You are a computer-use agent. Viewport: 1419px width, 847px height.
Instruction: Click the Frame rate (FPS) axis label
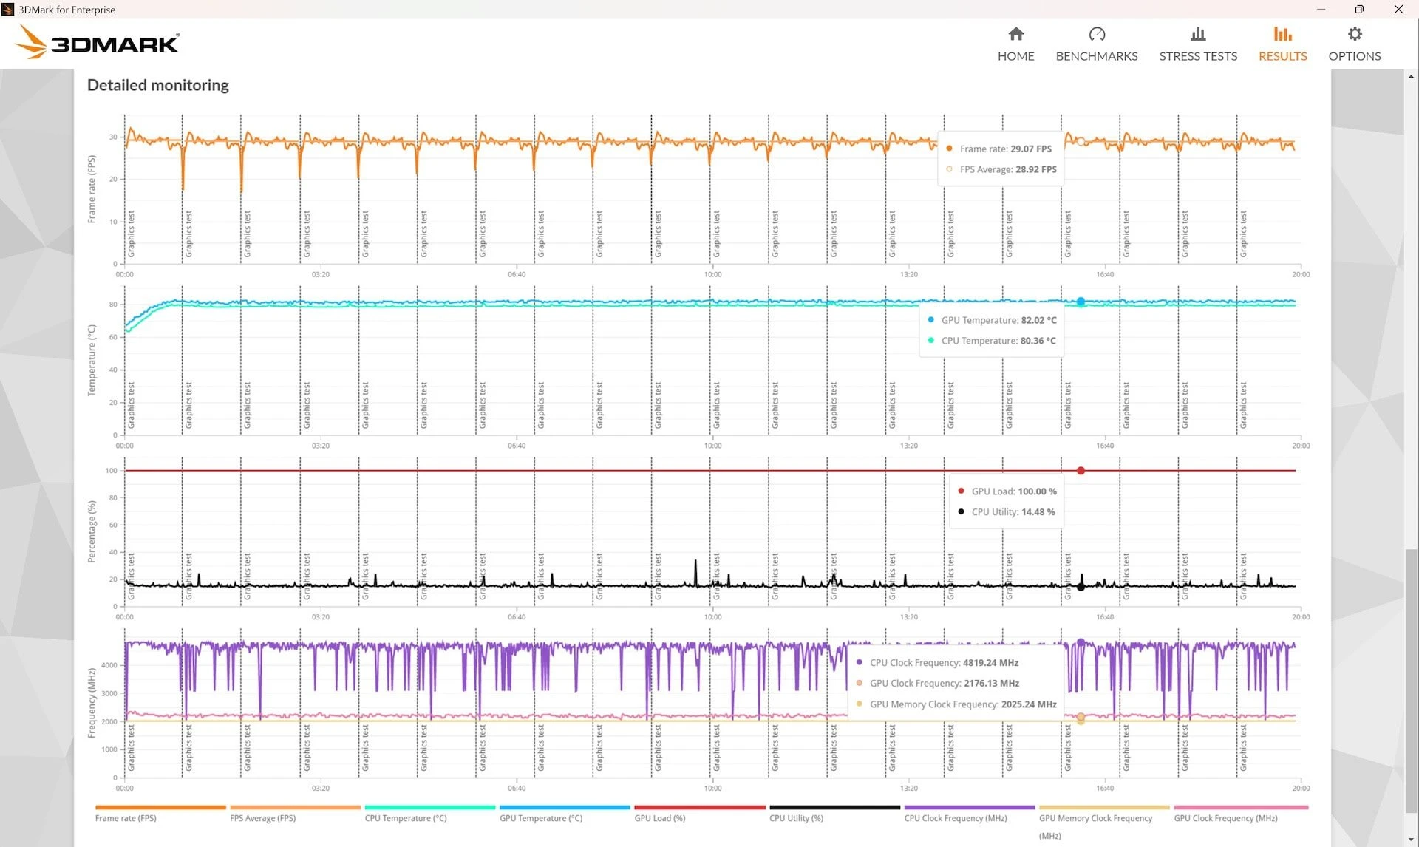92,189
